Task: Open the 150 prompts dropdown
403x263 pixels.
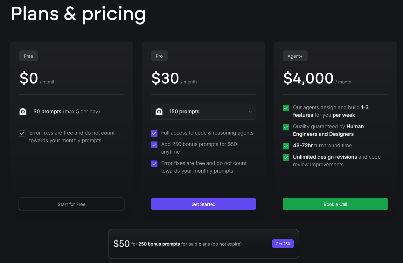Action: pos(204,112)
